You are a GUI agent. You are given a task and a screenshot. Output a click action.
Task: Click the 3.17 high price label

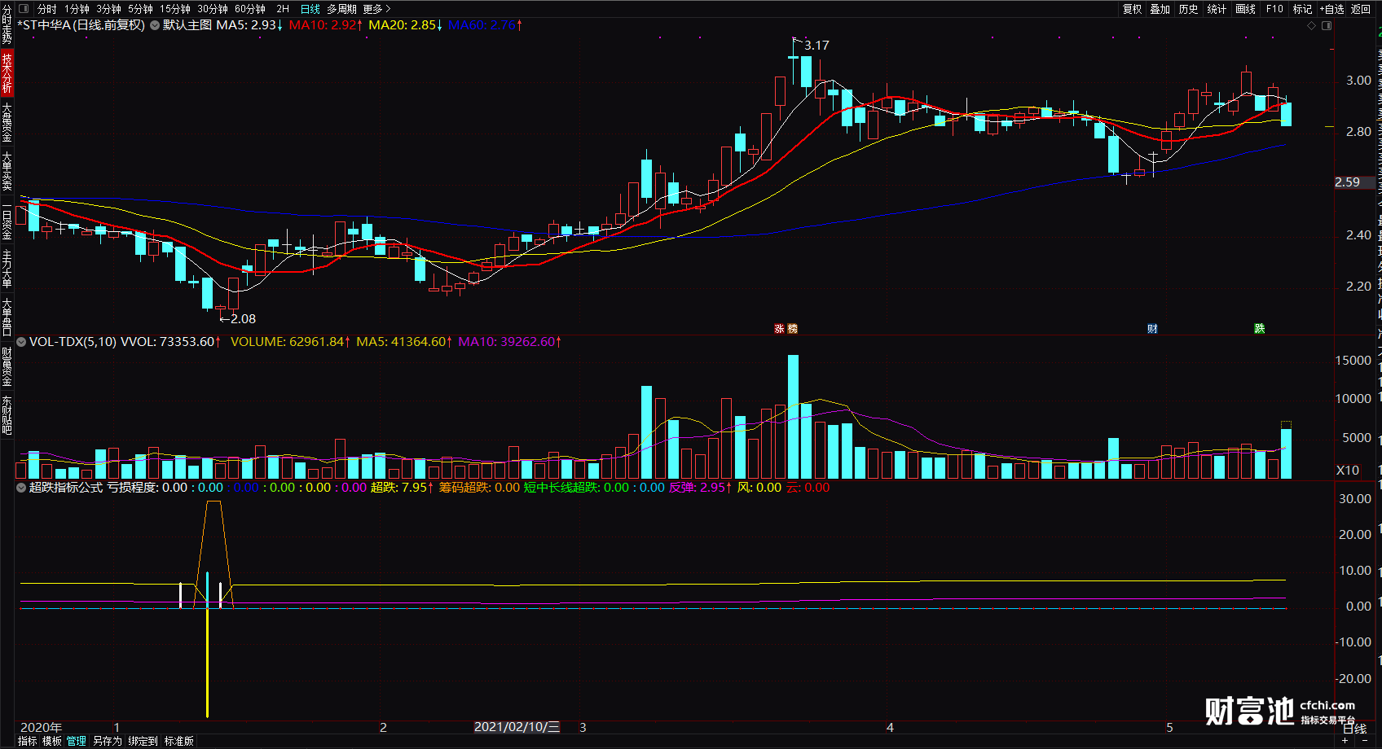(816, 46)
